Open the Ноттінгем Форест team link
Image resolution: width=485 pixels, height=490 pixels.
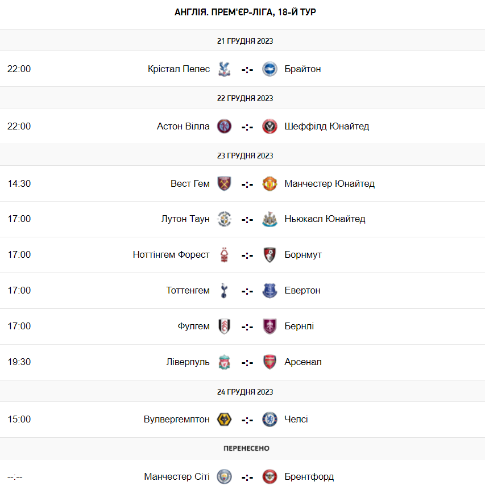pos(171,255)
